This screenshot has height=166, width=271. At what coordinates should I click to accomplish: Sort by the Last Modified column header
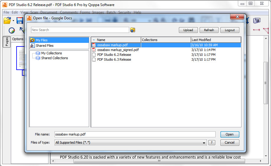point(216,40)
